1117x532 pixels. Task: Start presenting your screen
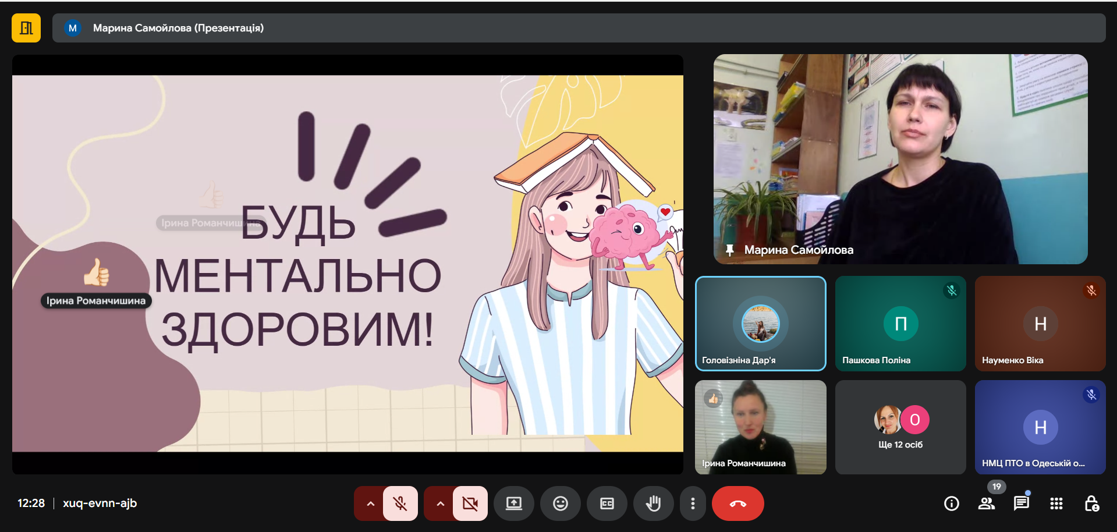click(x=513, y=503)
